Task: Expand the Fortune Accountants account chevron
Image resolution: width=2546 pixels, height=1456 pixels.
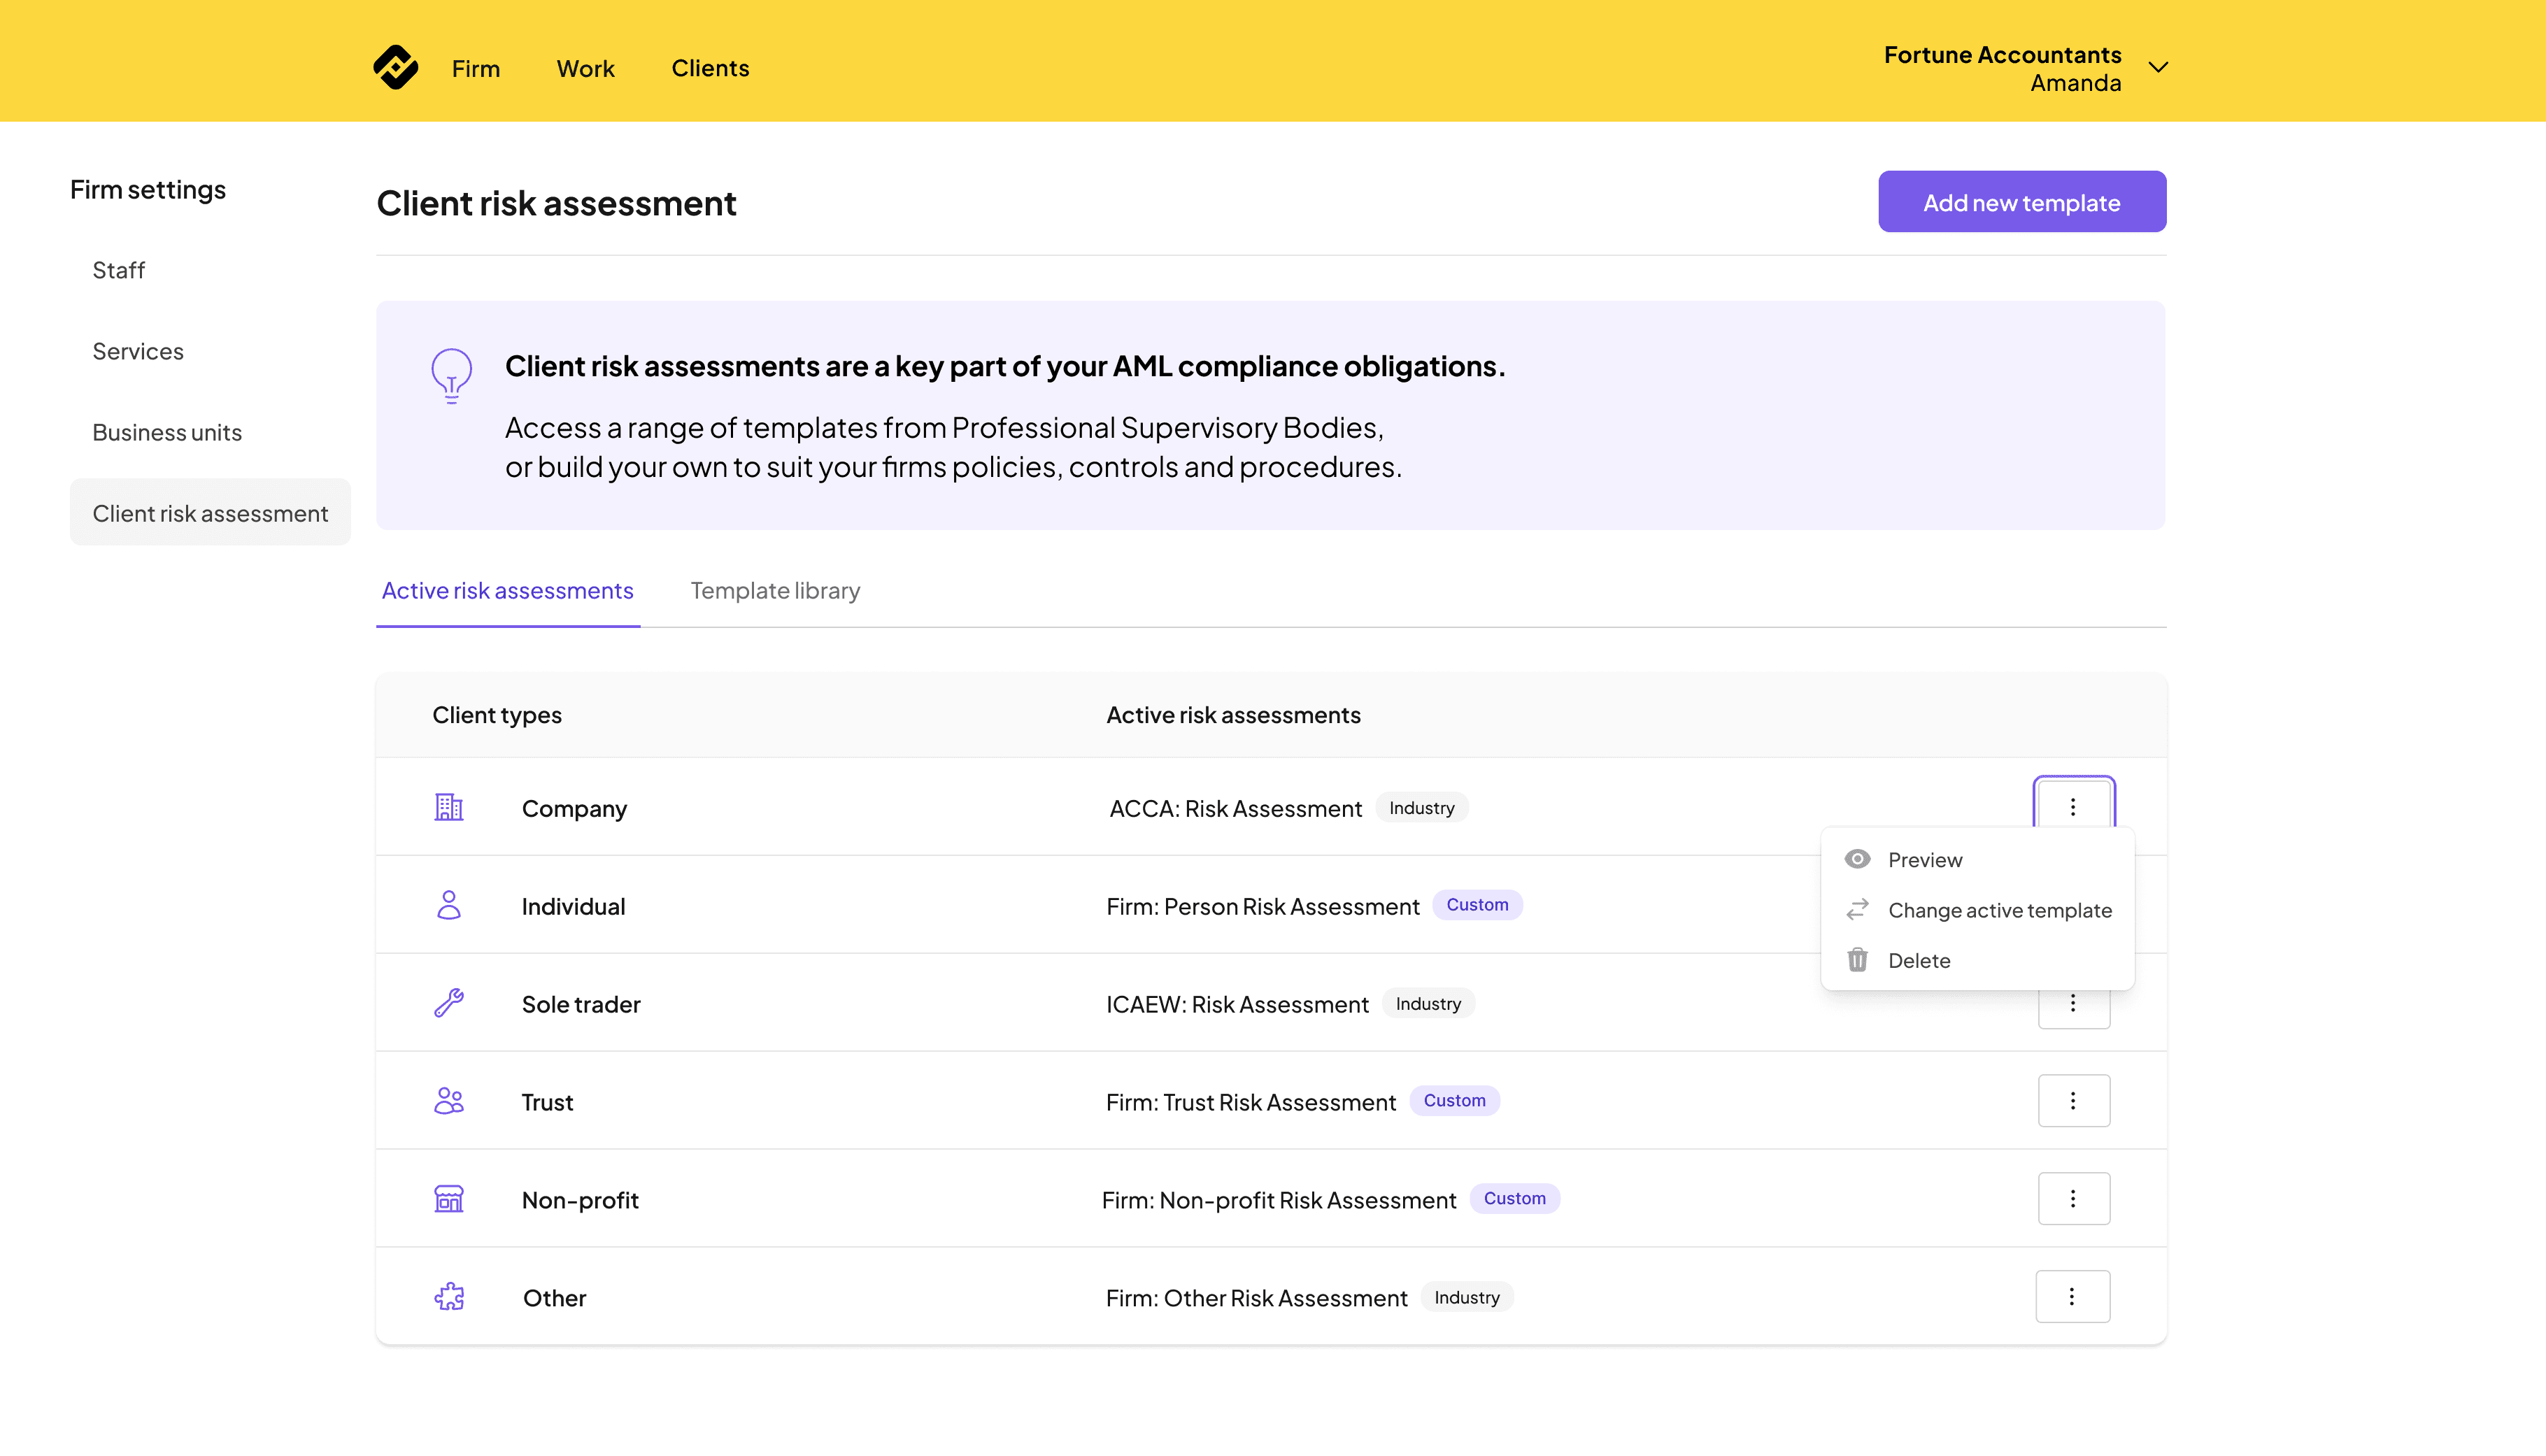Action: [2158, 67]
